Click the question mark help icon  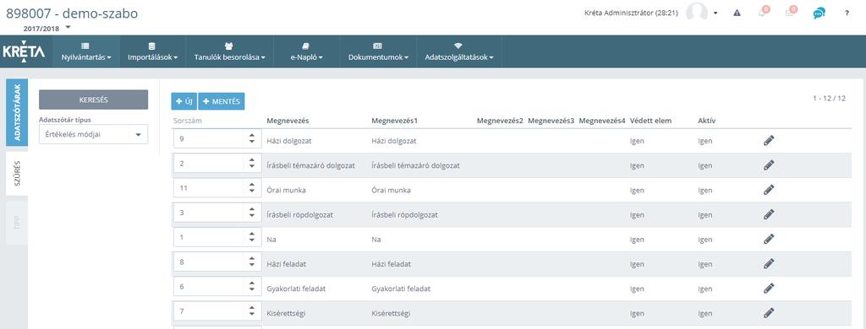point(847,13)
